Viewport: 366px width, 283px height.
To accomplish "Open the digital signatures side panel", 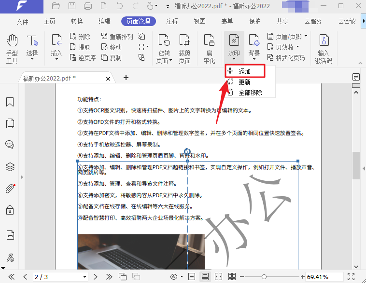I will tap(10, 257).
